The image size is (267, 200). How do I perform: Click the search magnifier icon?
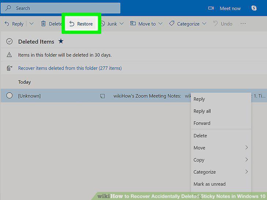(8, 8)
